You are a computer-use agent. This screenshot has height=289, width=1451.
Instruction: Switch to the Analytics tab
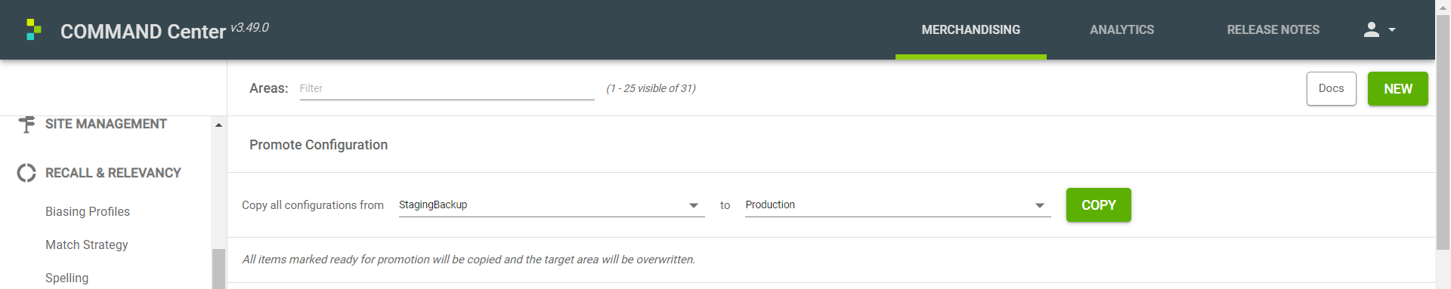[1122, 29]
